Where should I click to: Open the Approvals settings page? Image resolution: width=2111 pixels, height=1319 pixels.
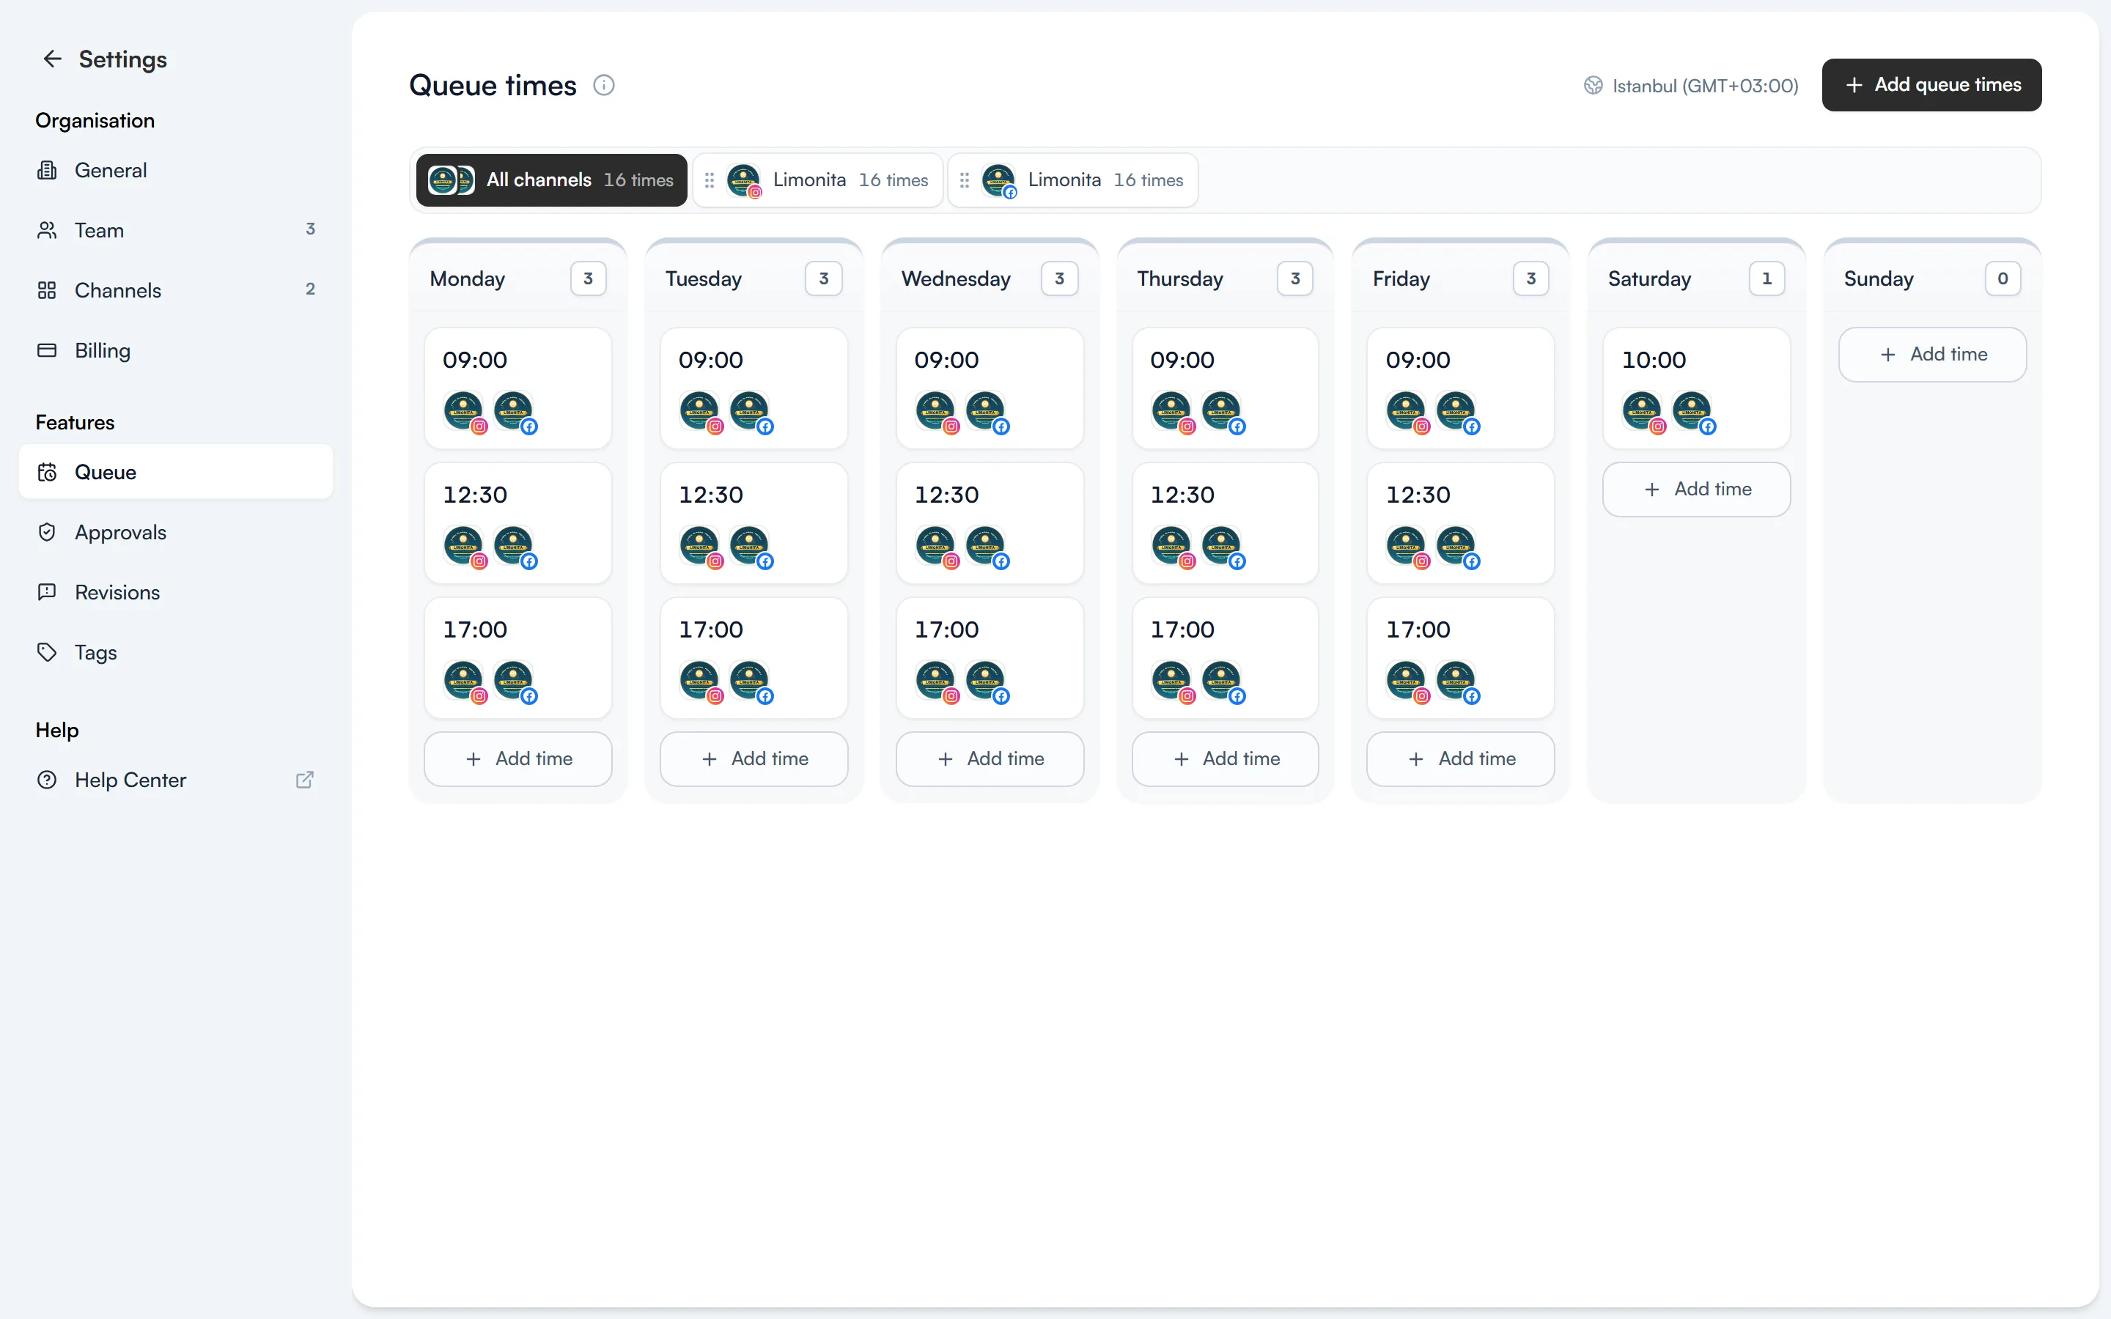click(x=175, y=532)
